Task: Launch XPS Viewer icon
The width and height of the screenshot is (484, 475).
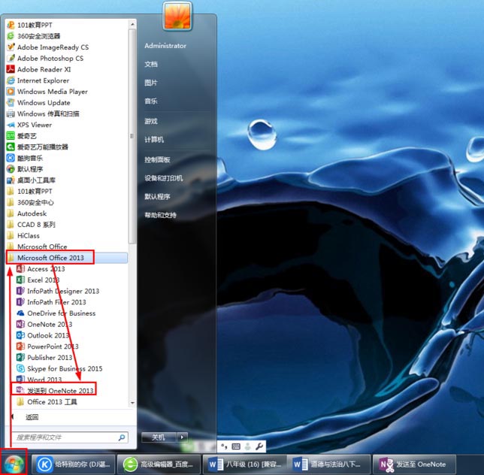Action: point(11,125)
